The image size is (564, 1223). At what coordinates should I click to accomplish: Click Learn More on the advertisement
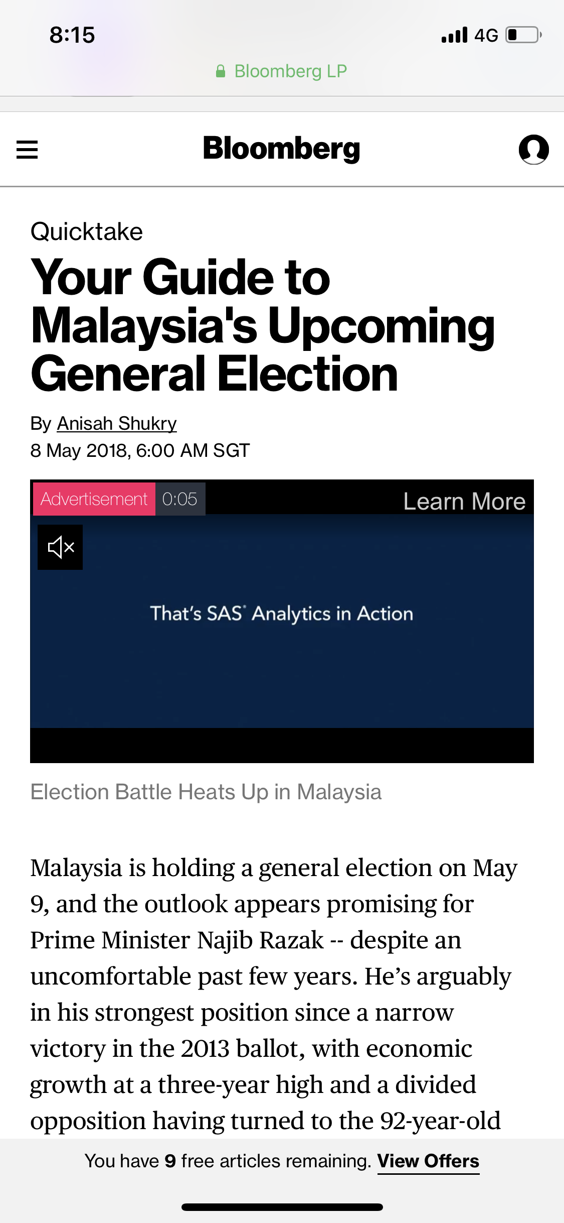pyautogui.click(x=464, y=501)
